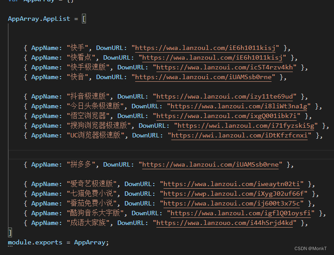Open the ij600t3x75c link for 番茄免费小说
The width and height of the screenshot is (334, 255).
(x=232, y=203)
